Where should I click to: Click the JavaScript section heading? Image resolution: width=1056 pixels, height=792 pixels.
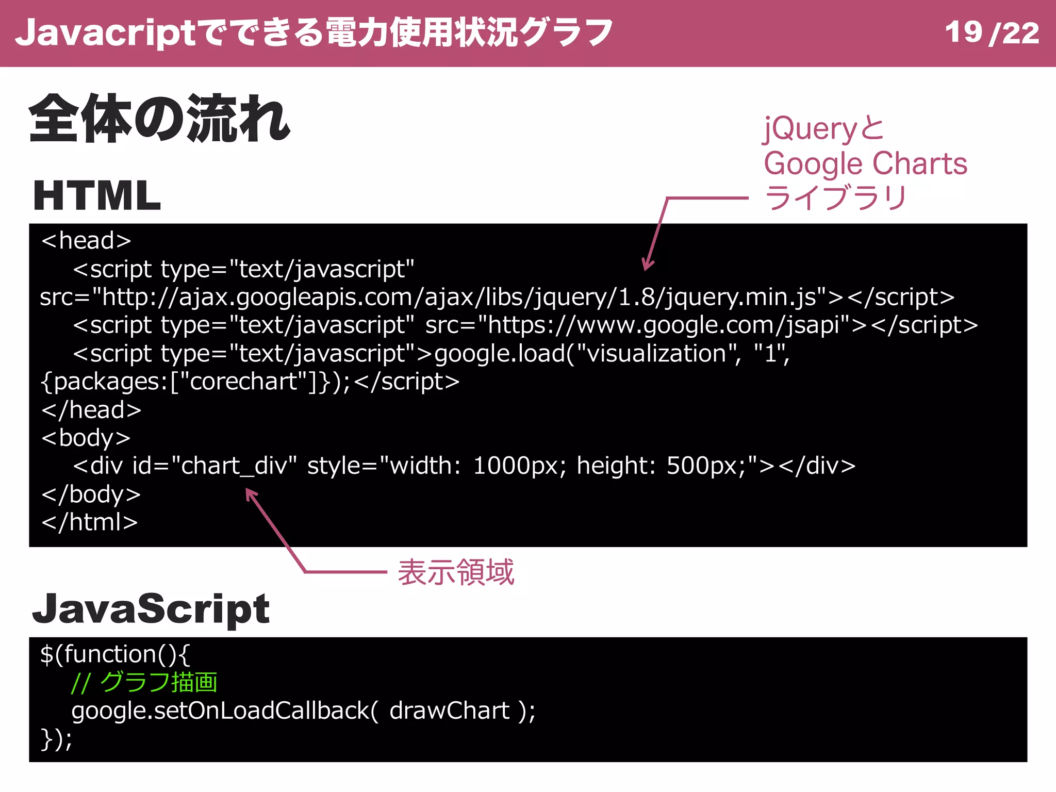click(x=151, y=609)
